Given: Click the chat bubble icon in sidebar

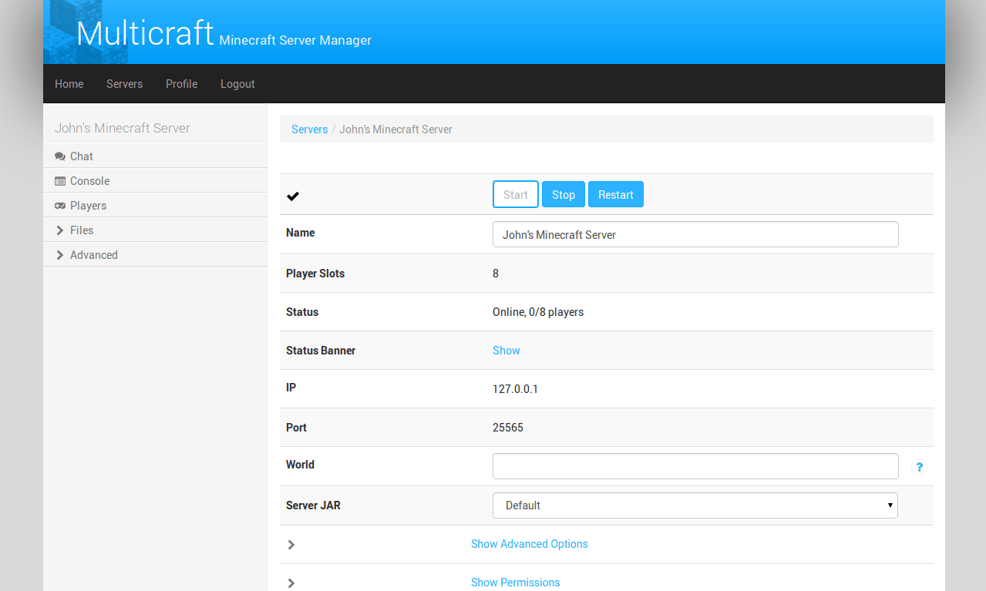Looking at the screenshot, I should [60, 156].
